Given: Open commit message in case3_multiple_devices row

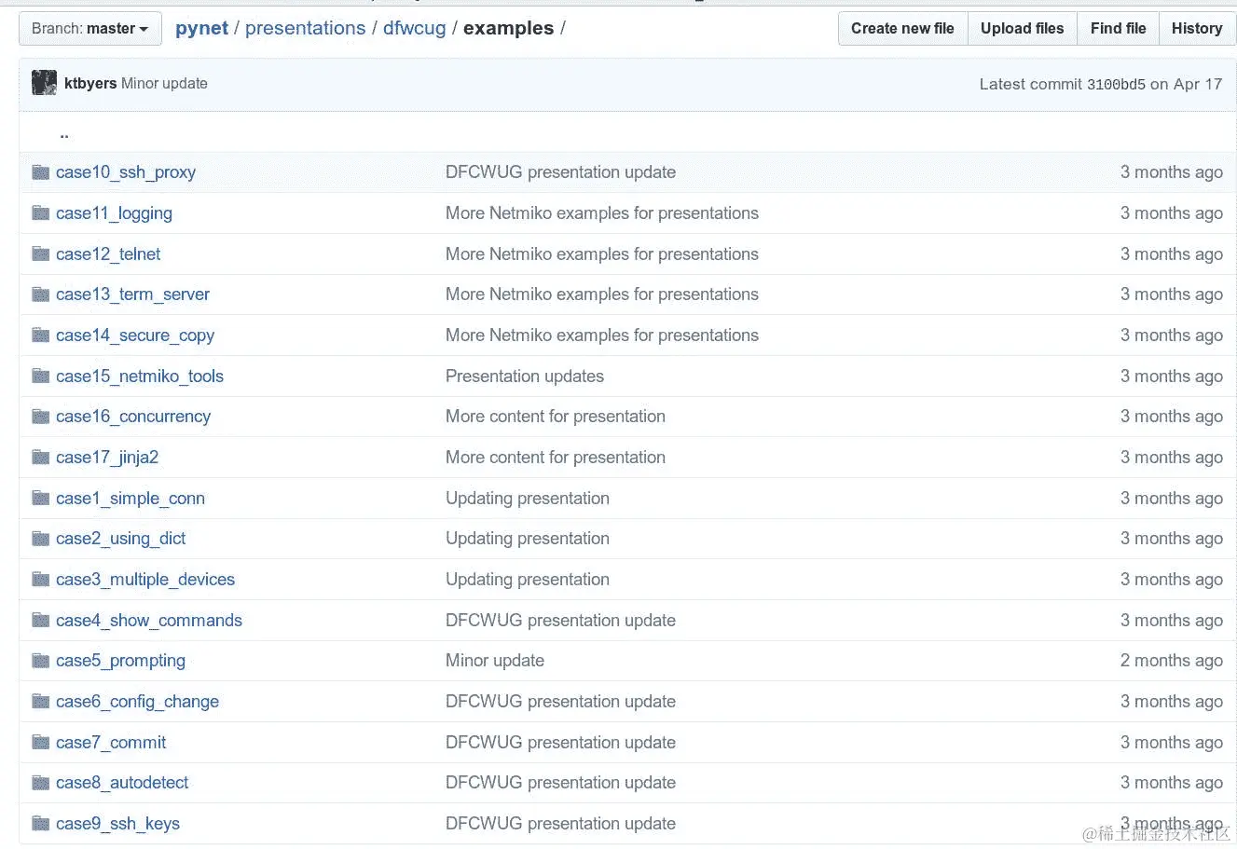Looking at the screenshot, I should click(x=528, y=580).
